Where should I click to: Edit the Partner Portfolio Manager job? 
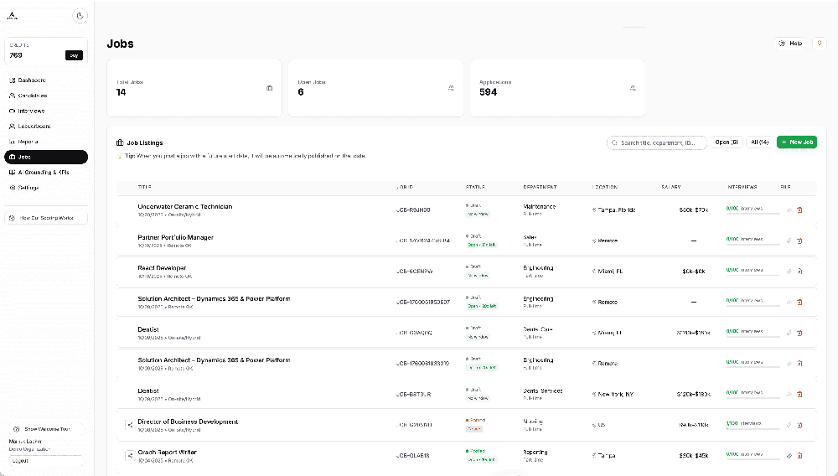tap(789, 241)
